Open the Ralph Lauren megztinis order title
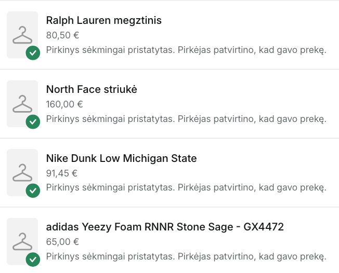Image resolution: width=339 pixels, height=273 pixels. (104, 21)
